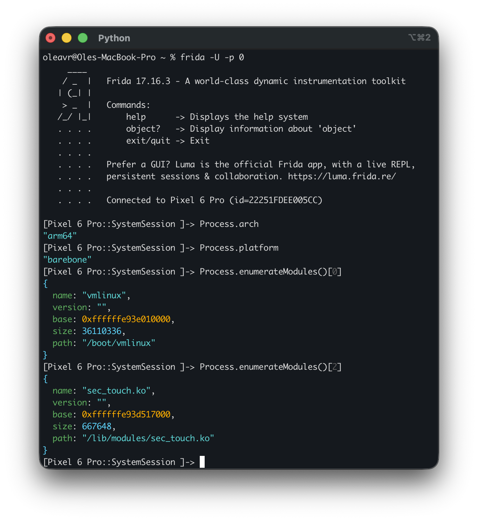Click the 'Process.platform' command
The image size is (478, 521).
(239, 248)
